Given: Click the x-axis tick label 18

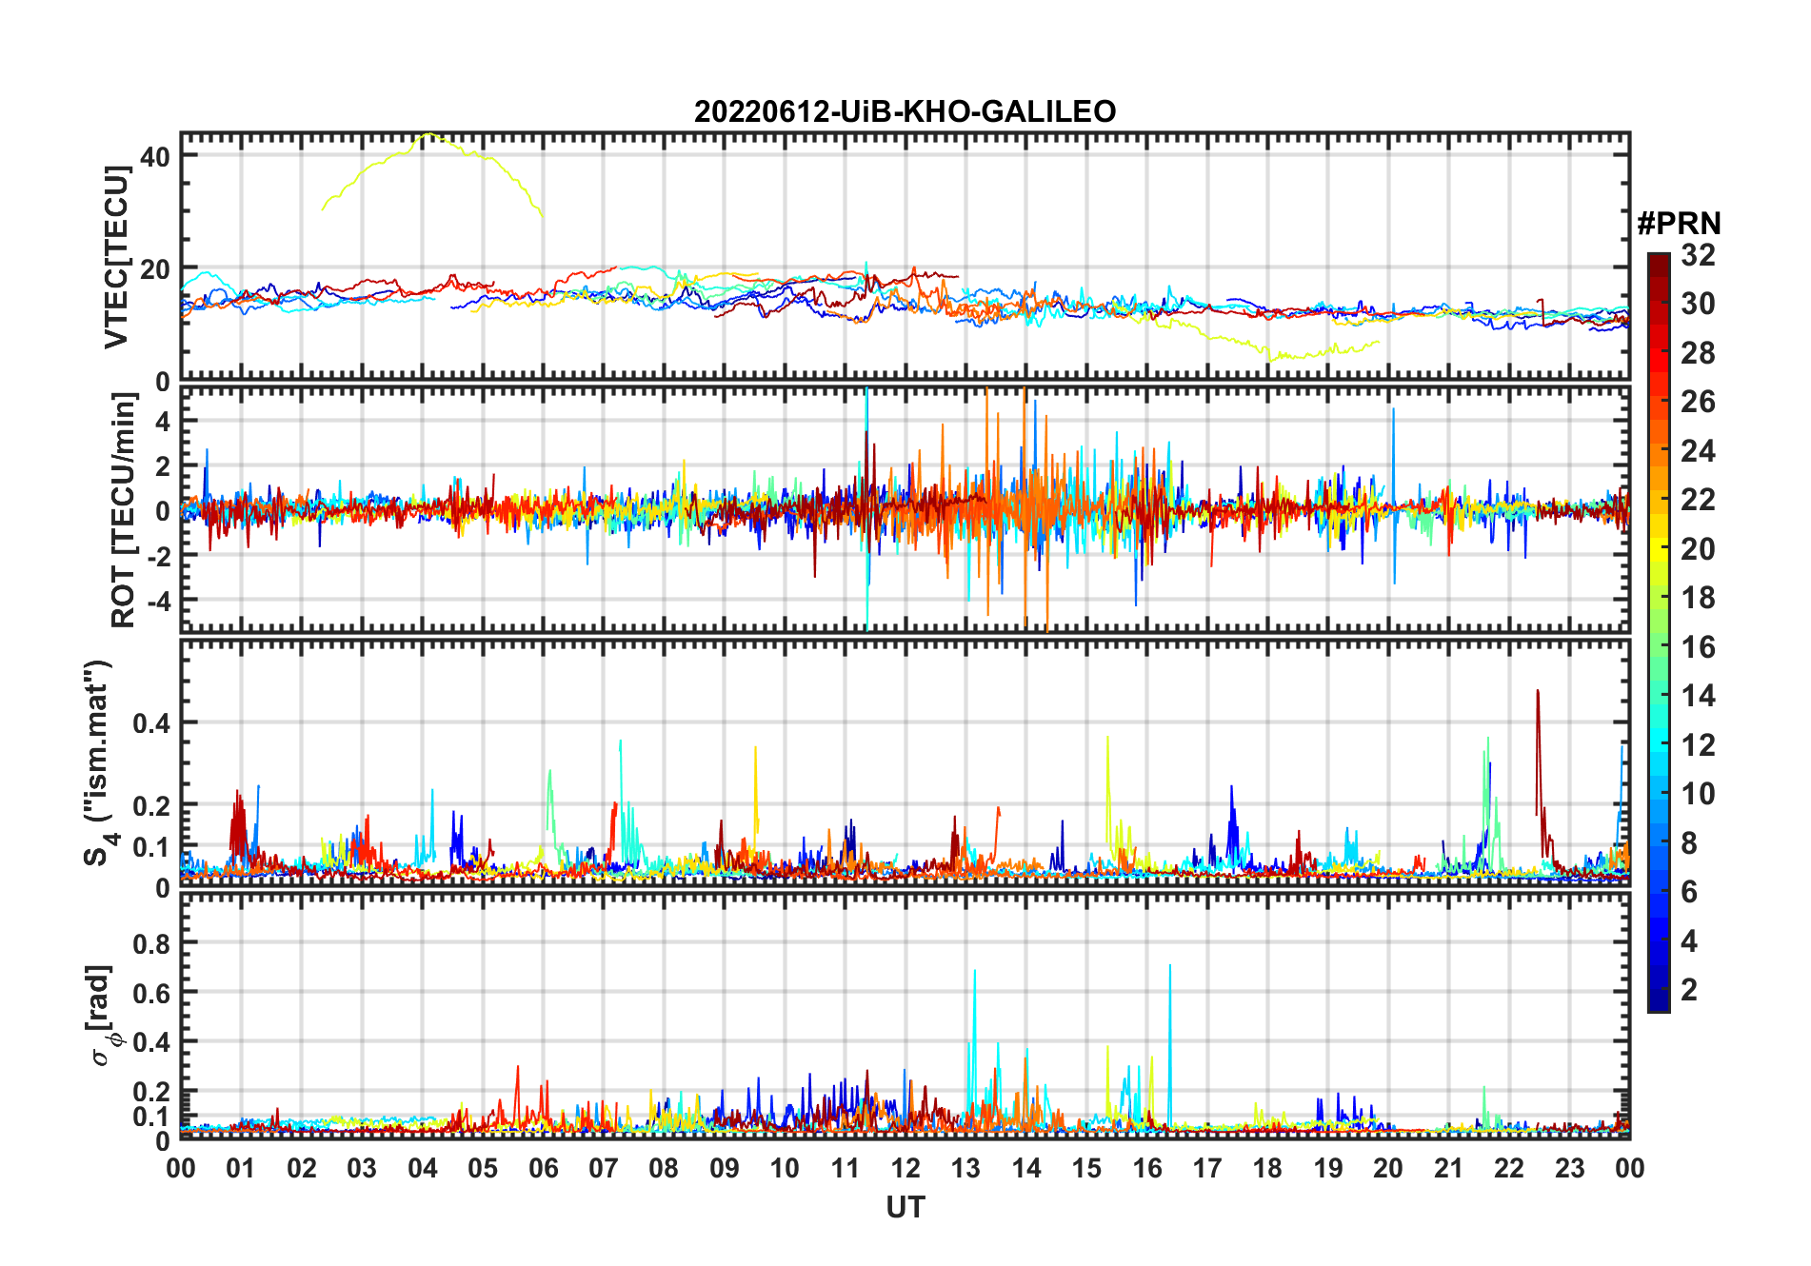Looking at the screenshot, I should pyautogui.click(x=1267, y=1168).
